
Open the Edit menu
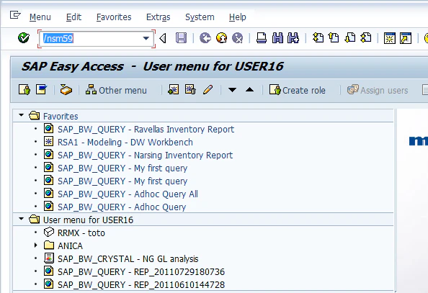pyautogui.click(x=73, y=17)
